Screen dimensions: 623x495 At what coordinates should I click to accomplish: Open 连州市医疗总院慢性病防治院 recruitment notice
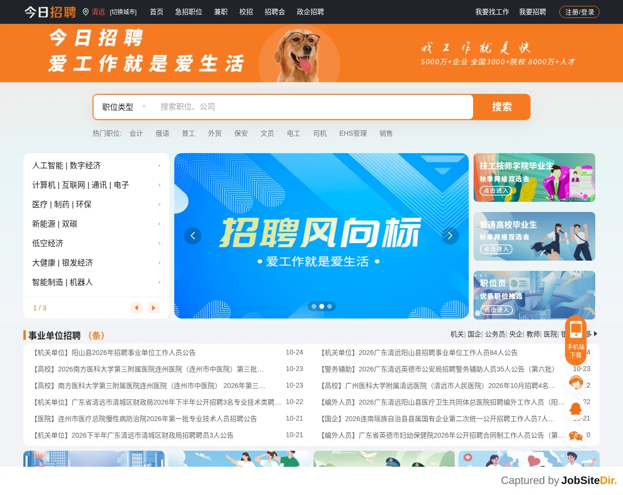point(144,419)
